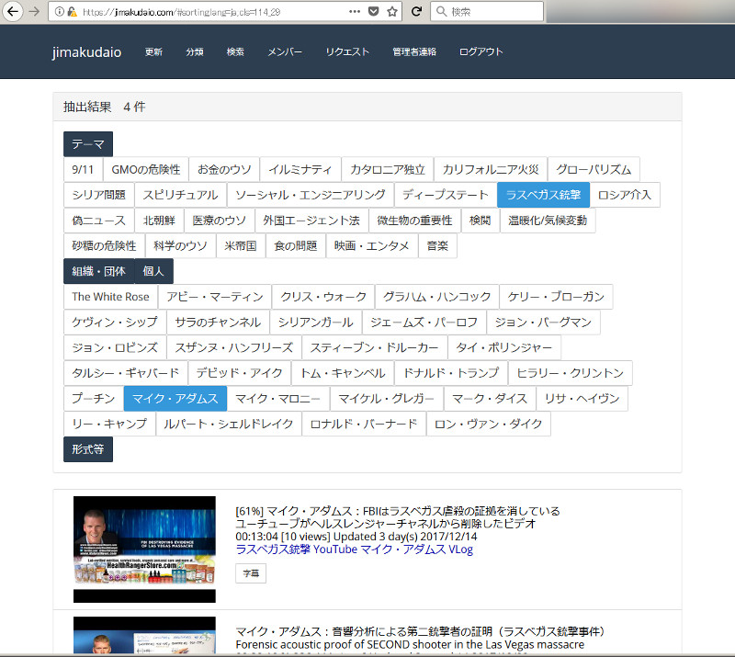Collapse the テーマ tag section
This screenshot has width=735, height=657.
point(88,144)
